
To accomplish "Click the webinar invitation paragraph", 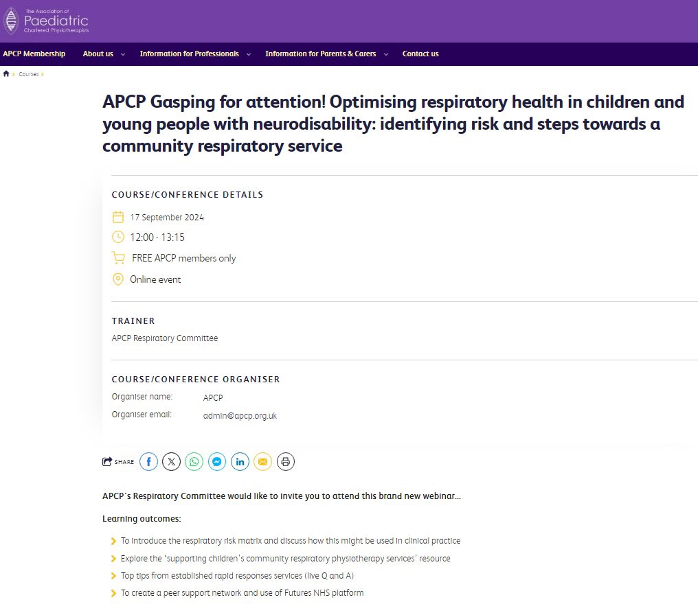I will [x=282, y=496].
